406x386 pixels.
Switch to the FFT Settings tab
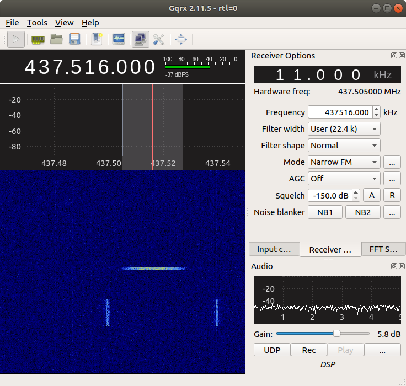coord(383,249)
